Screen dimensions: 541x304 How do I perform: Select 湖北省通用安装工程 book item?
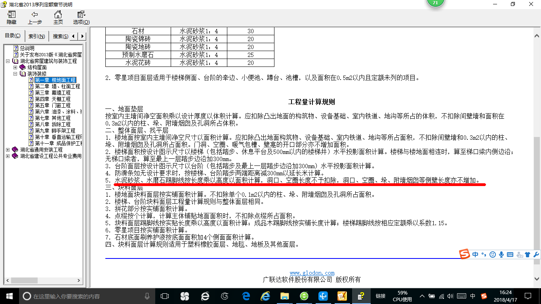coord(41,150)
